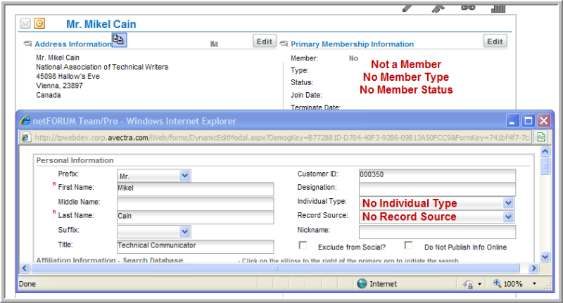Viewport: 563px width, 303px height.
Task: Click the horizontal scrollbar left arrow
Action: 25,268
